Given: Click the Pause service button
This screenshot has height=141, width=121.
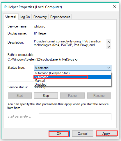Looking at the screenshot, I should point(72,96).
